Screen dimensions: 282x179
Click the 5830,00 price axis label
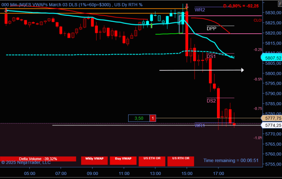(273, 13)
